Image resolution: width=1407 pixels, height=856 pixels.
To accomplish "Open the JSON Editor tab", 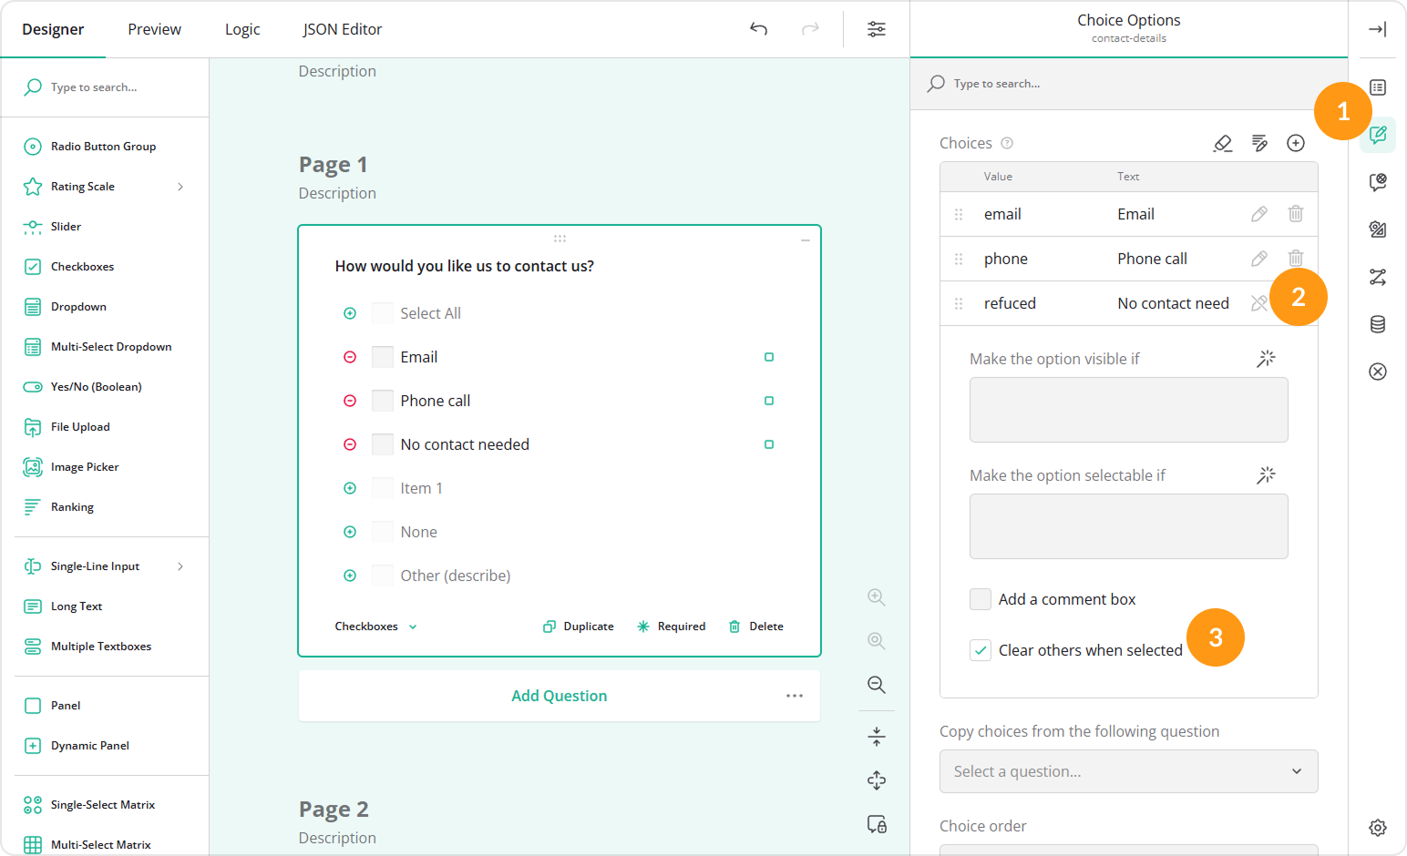I will tap(342, 29).
